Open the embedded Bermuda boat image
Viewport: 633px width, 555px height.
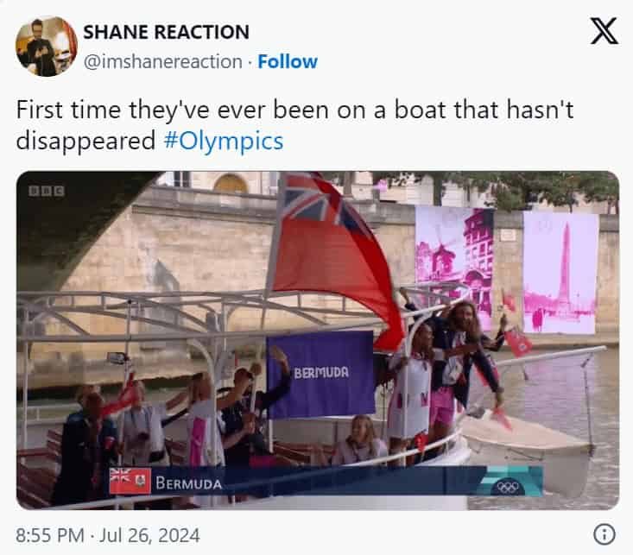click(317, 340)
